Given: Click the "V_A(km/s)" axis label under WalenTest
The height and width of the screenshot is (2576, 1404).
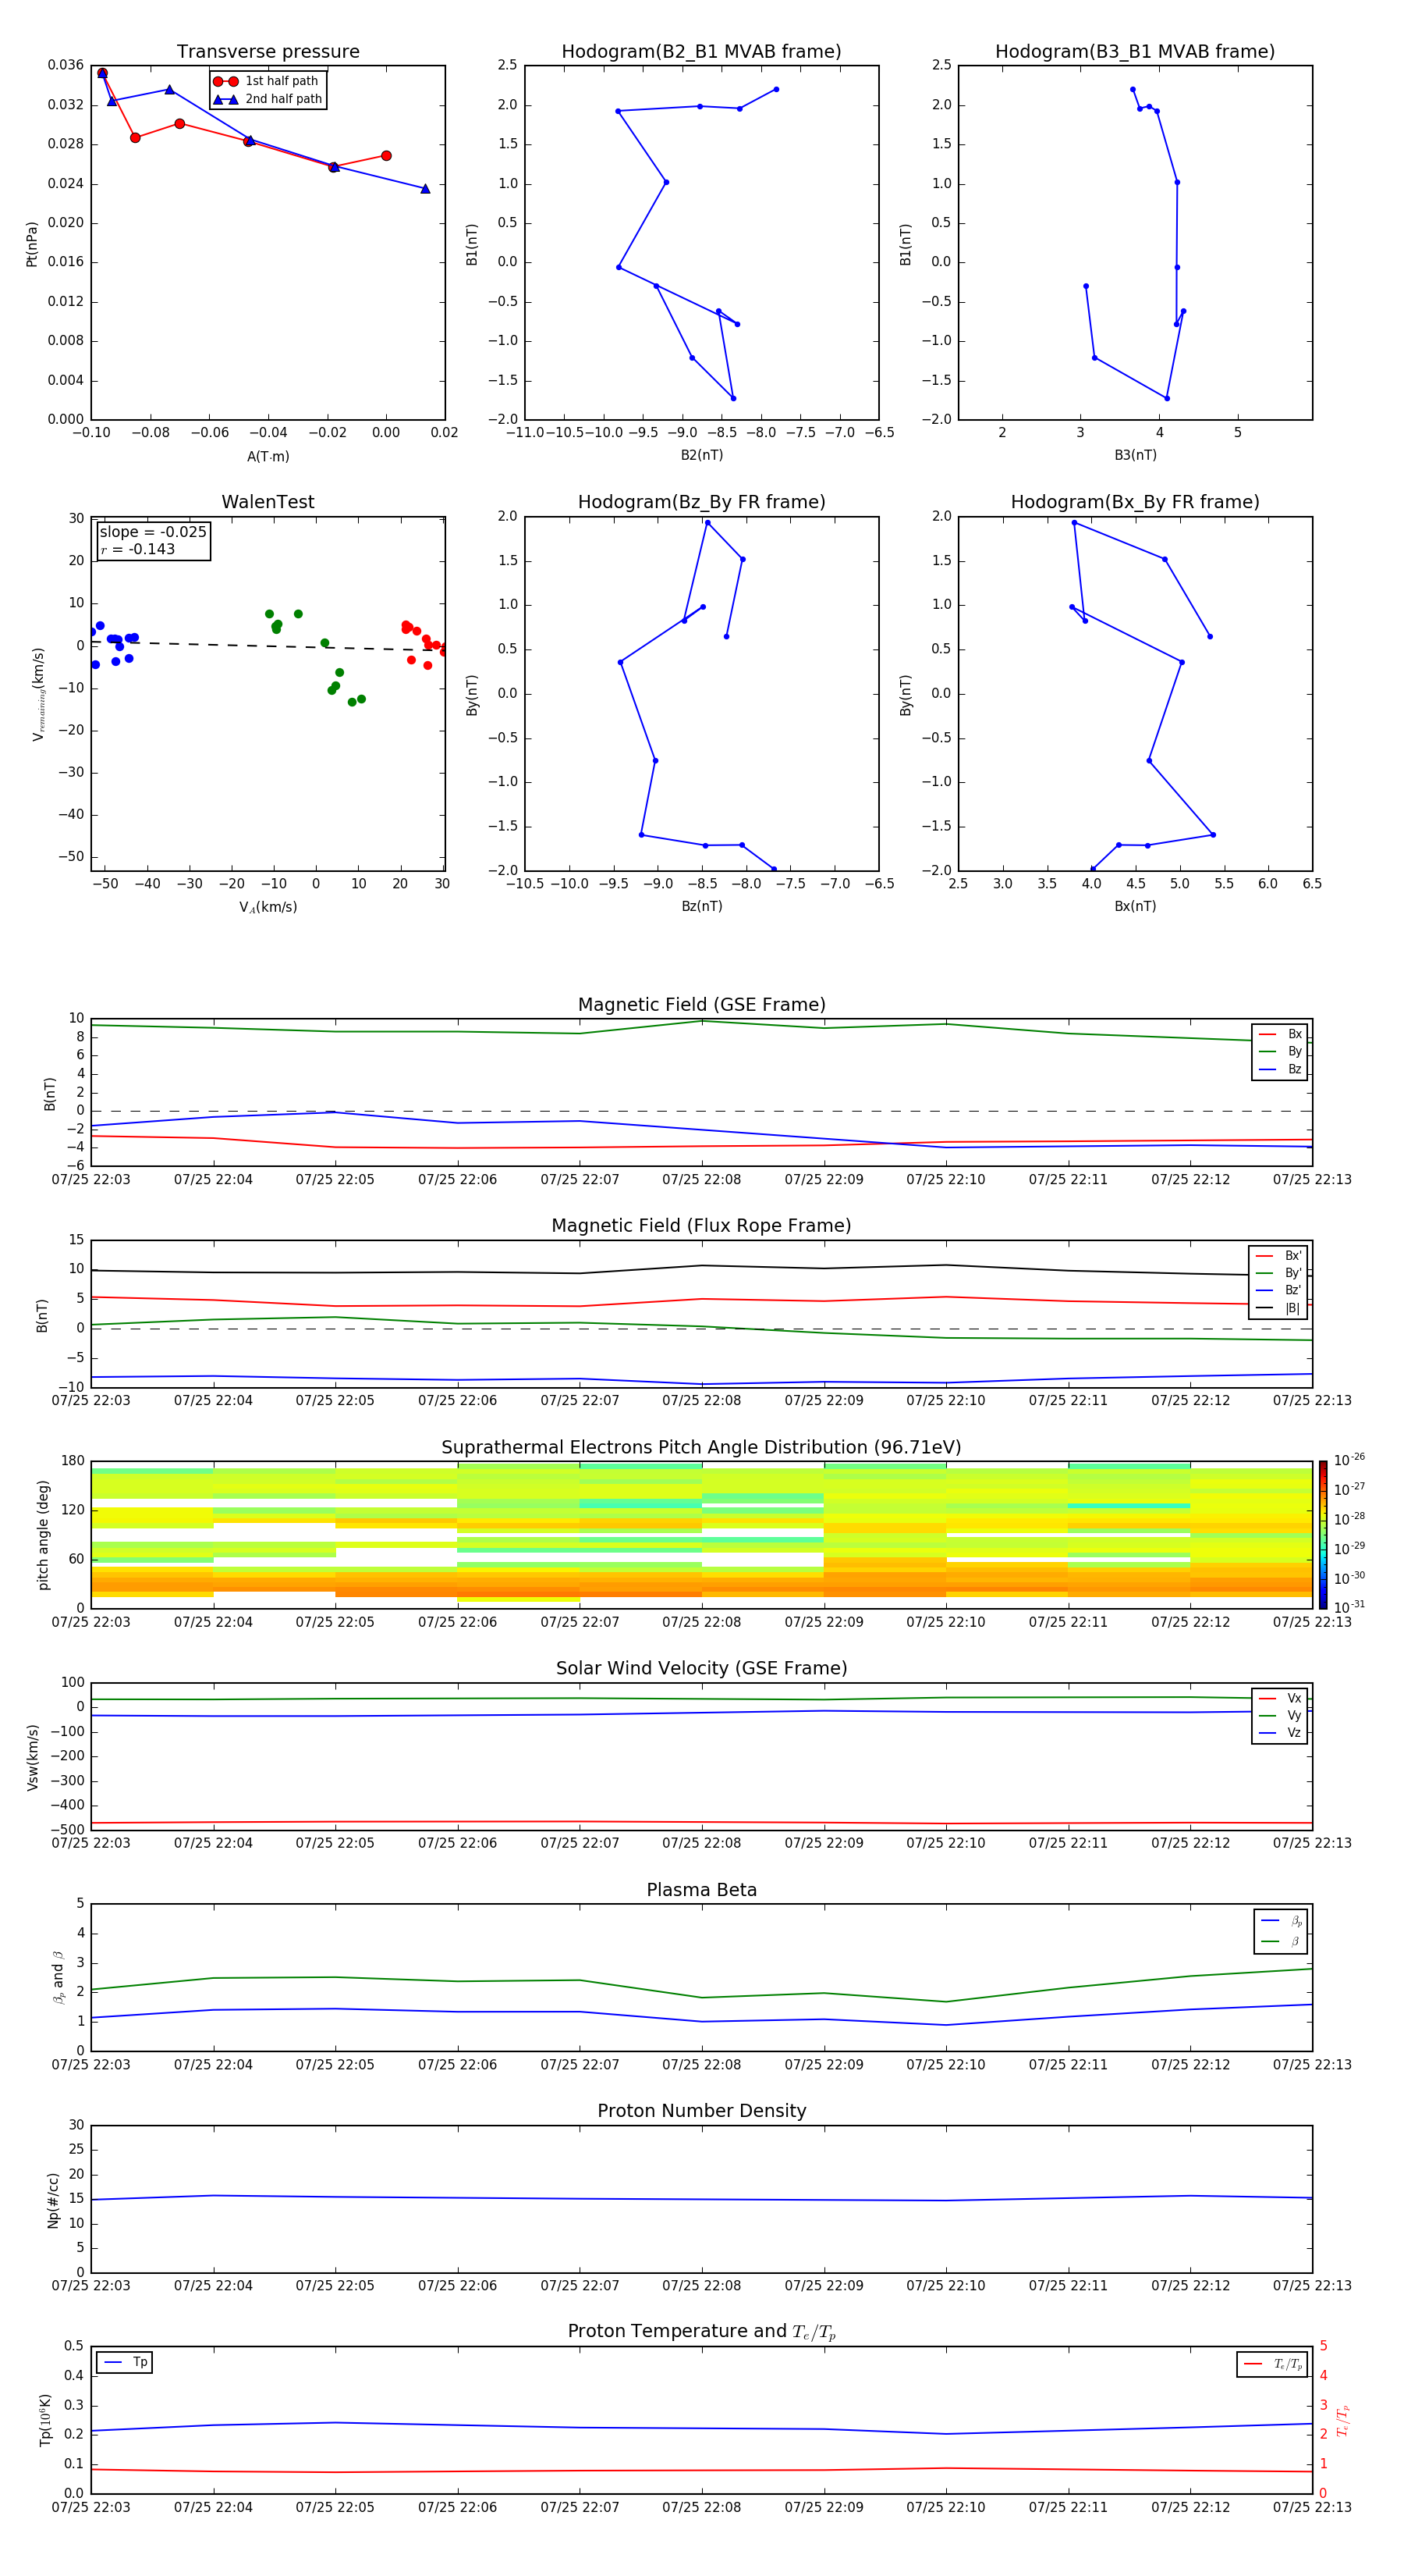Looking at the screenshot, I should click(268, 907).
